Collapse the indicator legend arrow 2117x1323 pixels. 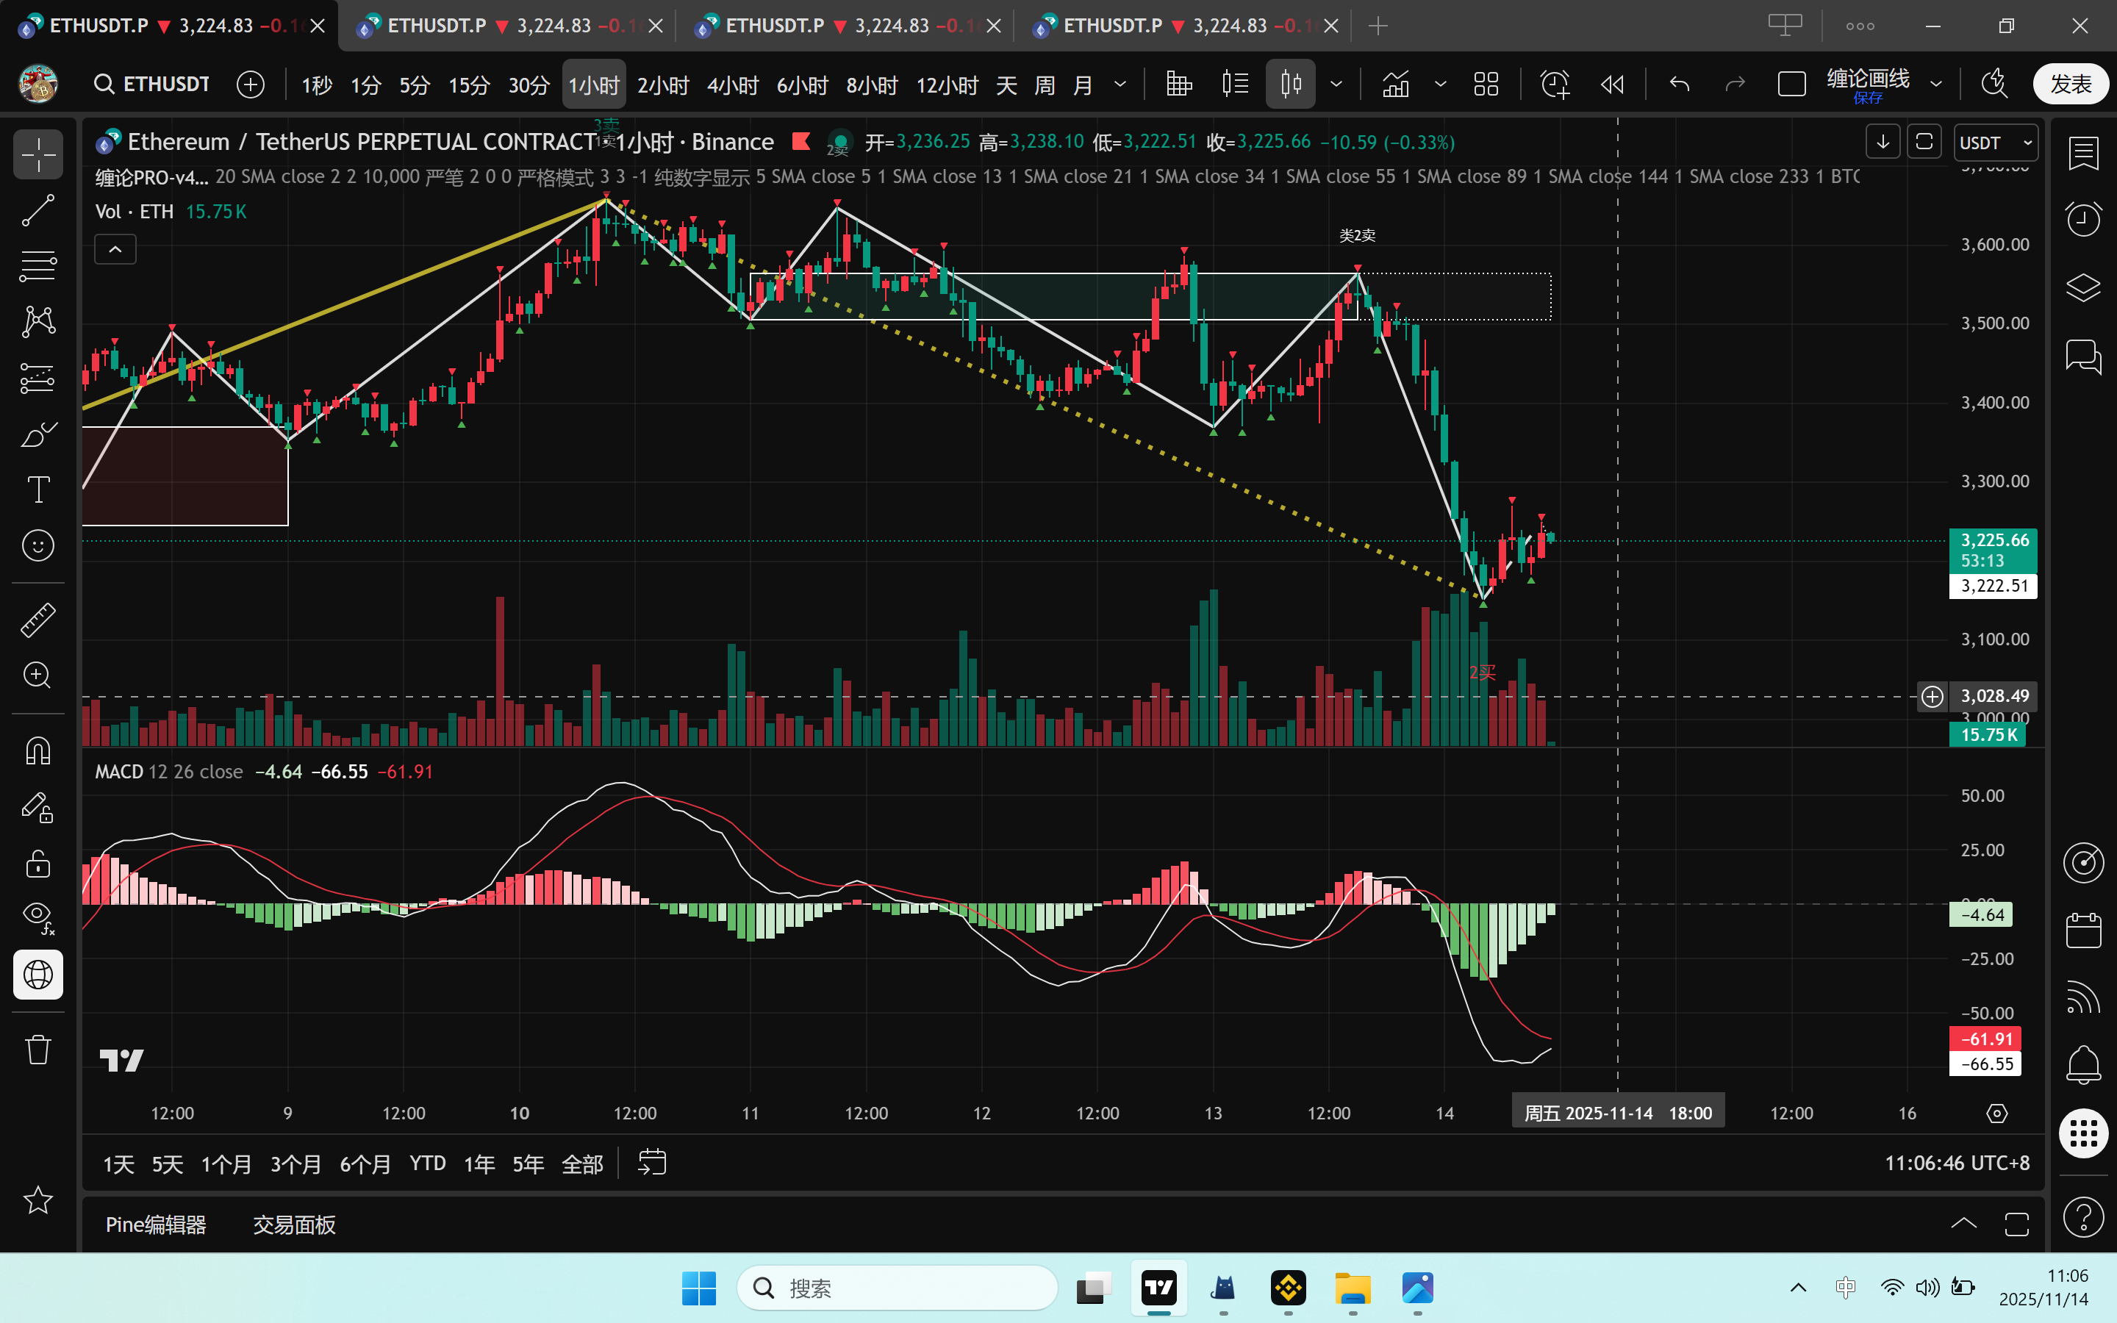pos(115,249)
